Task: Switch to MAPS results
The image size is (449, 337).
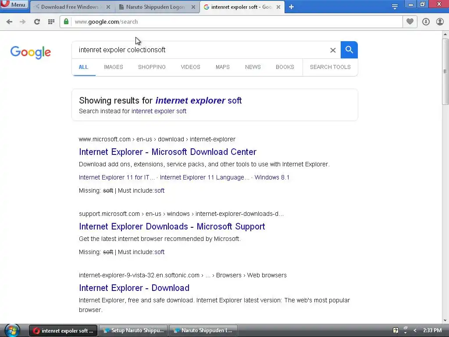Action: 222,67
